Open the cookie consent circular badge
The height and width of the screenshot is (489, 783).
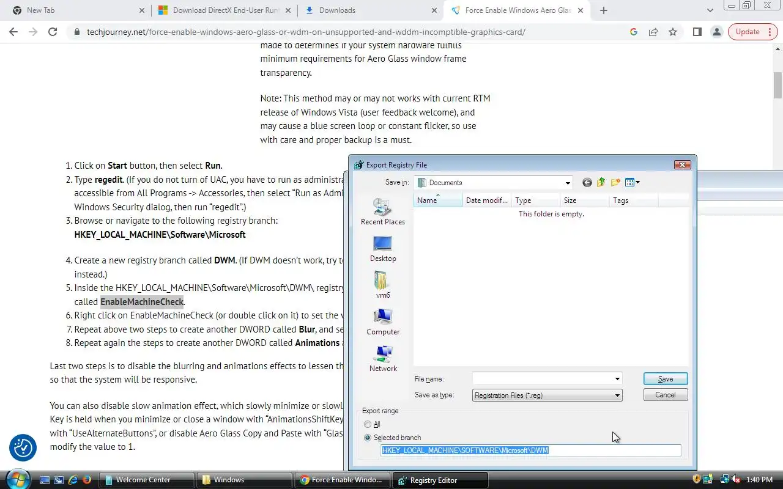[23, 448]
